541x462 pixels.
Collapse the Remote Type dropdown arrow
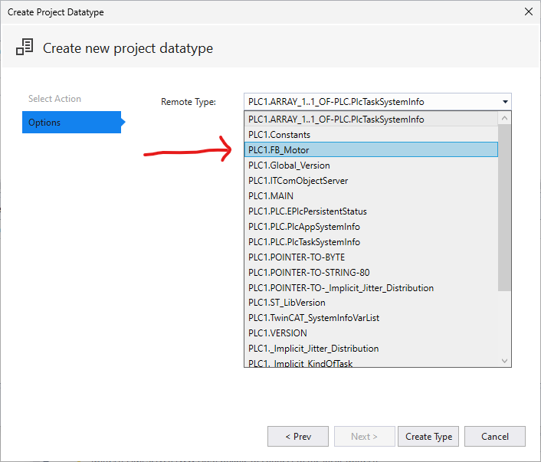[505, 102]
